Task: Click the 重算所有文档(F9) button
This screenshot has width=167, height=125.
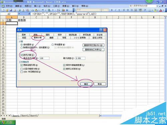Action: 94,45
